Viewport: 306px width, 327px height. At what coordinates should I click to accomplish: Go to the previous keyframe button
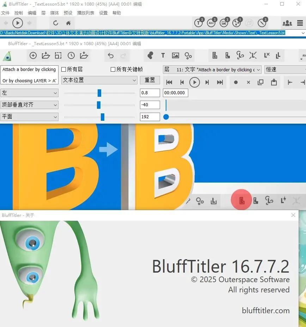pyautogui.click(x=182, y=82)
